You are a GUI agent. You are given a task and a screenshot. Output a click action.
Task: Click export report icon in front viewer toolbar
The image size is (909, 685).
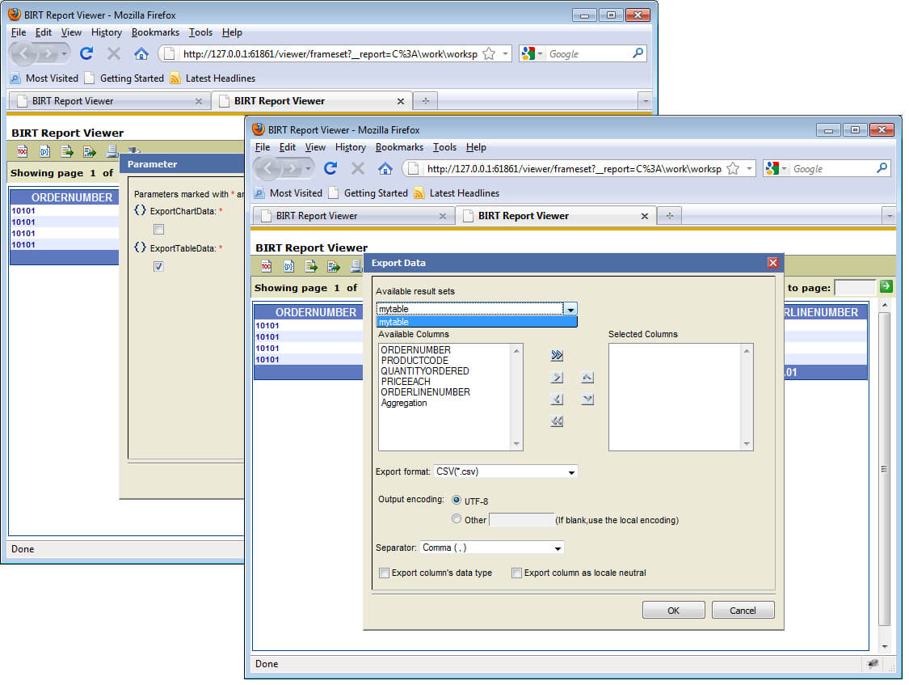click(x=334, y=266)
